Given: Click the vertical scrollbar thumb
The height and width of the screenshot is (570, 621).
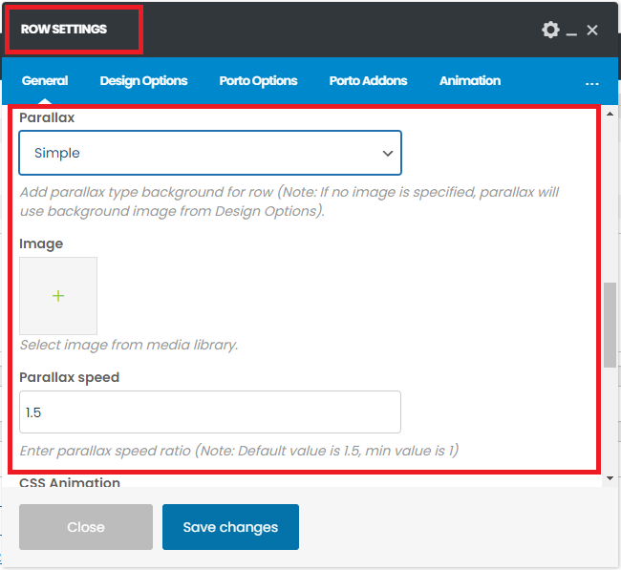Looking at the screenshot, I should pyautogui.click(x=610, y=325).
